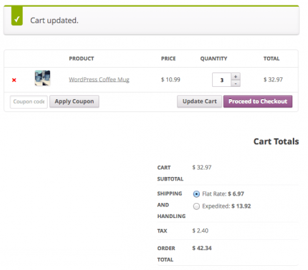Click the TAX label
308x270 pixels.
tap(162, 231)
